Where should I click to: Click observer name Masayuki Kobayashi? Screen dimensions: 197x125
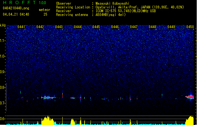coord(112,3)
